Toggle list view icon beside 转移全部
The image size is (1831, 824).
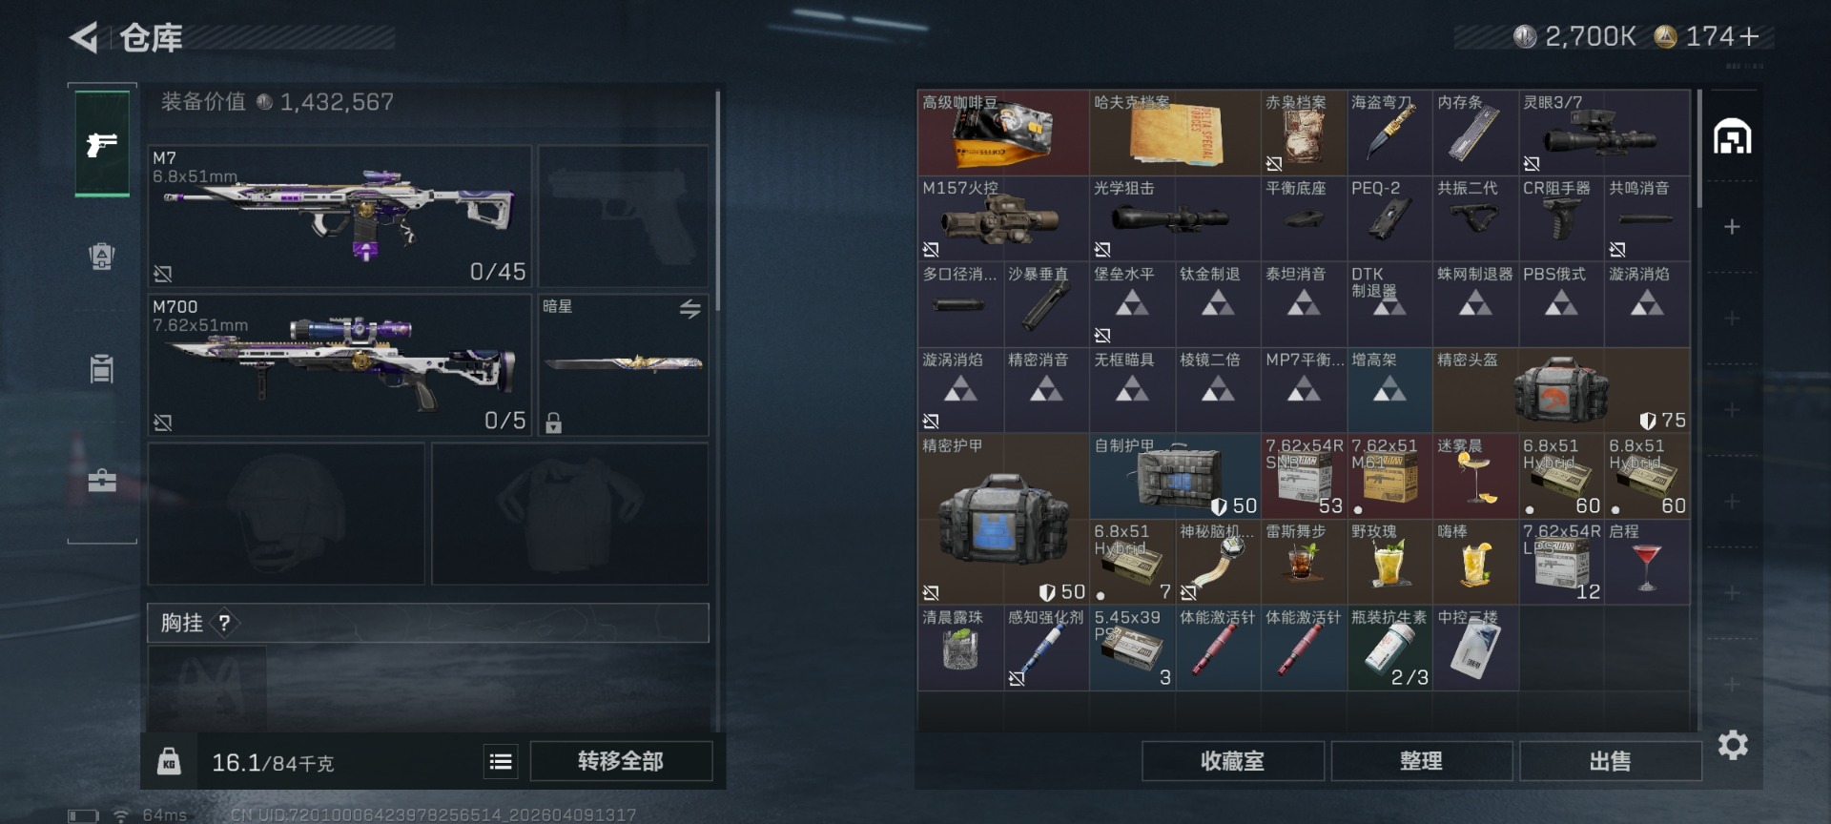point(501,761)
